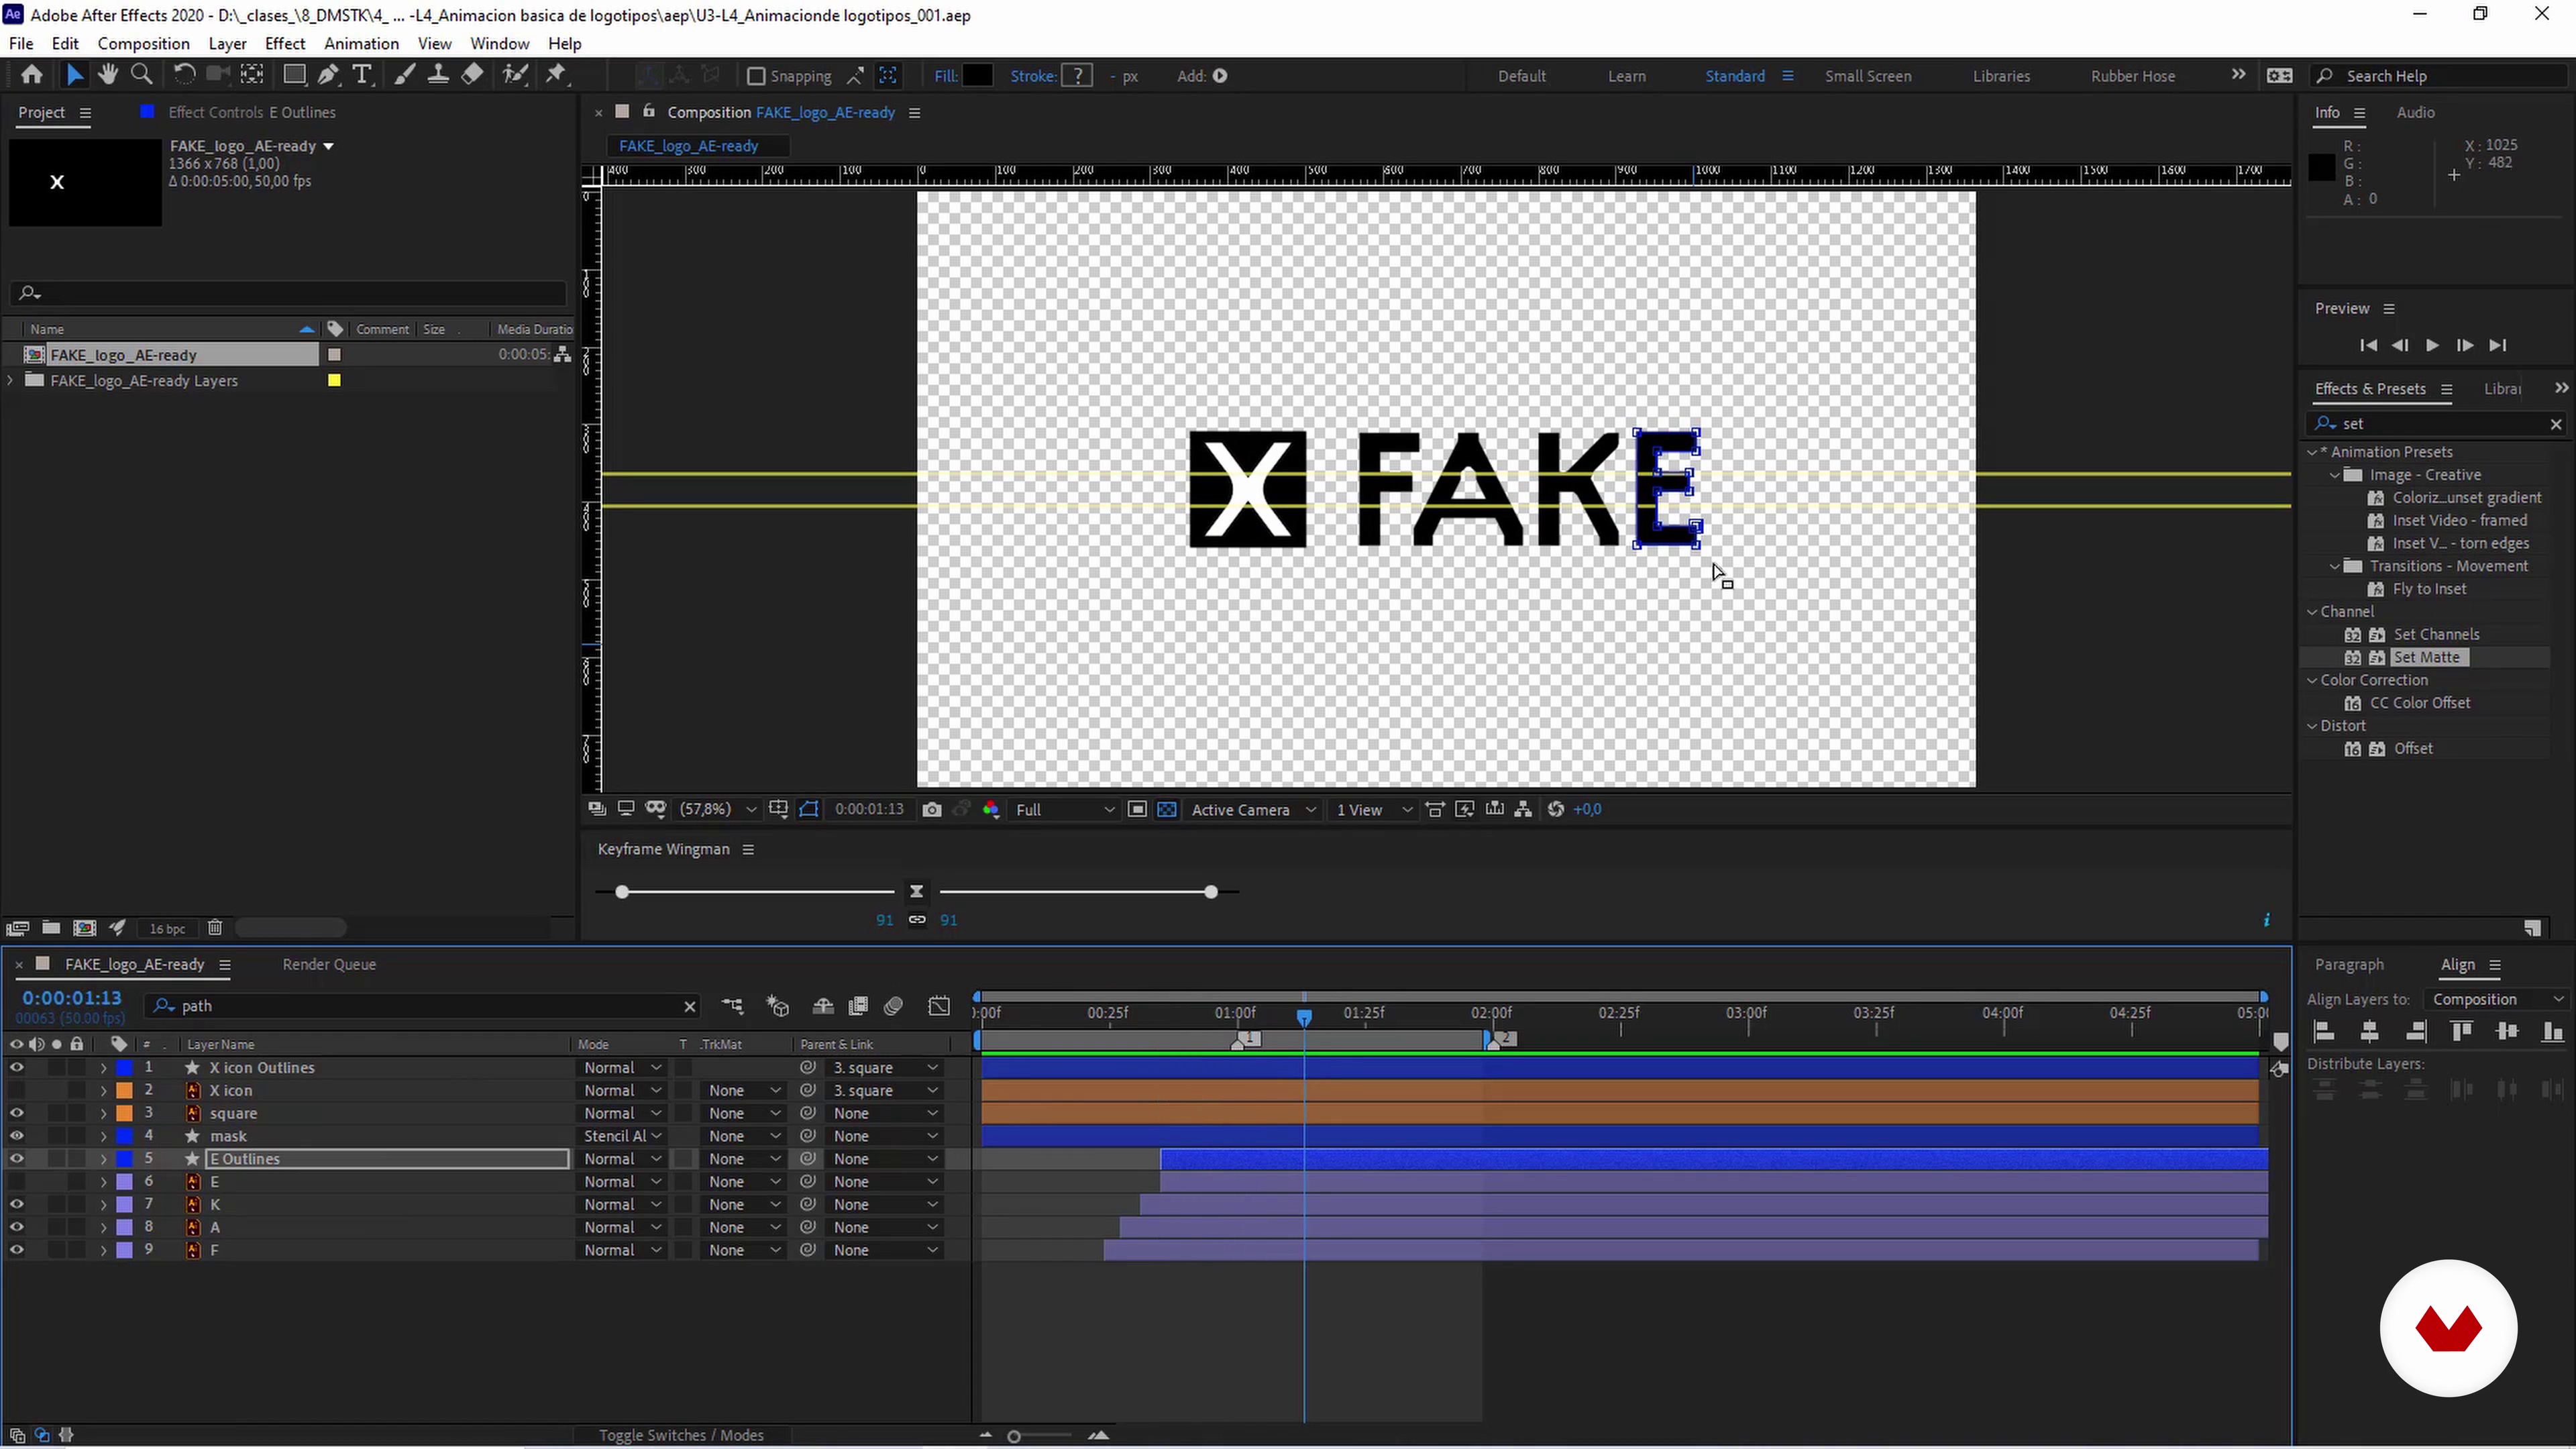Play the preview
The width and height of the screenshot is (2576, 1449).
pos(2432,345)
